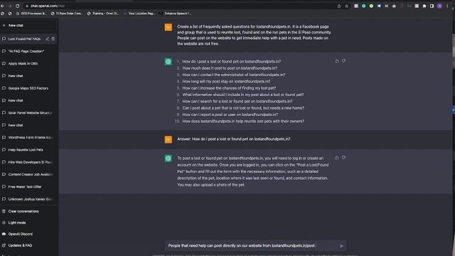The image size is (455, 256).
Task: Thumbs up the 'To post a lost' answer
Action: click(x=337, y=158)
